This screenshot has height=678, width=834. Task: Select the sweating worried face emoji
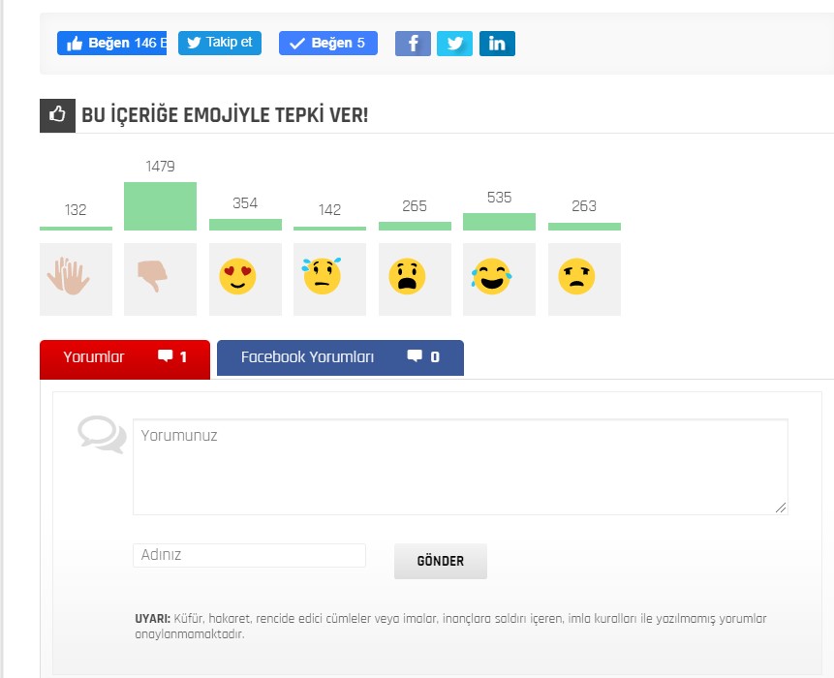[x=329, y=279]
